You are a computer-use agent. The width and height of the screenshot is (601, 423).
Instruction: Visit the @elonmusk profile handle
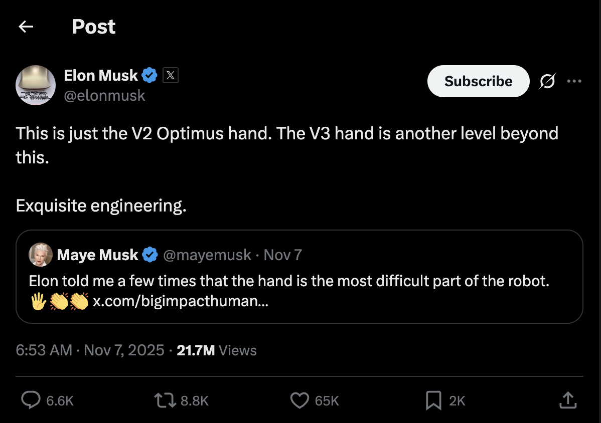tap(104, 95)
